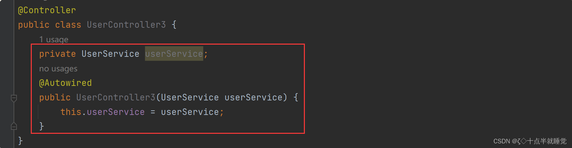The width and height of the screenshot is (572, 148).
Task: Click the userService parameter in the constructor signature
Action: coord(253,97)
